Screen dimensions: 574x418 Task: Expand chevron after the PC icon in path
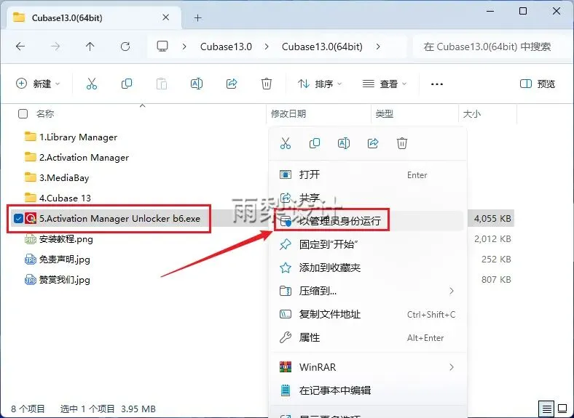click(184, 47)
